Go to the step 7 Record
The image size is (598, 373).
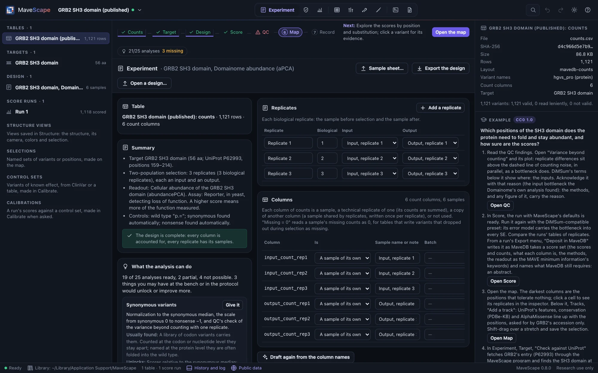coord(323,32)
